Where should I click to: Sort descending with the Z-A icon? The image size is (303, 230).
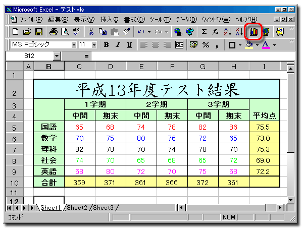(239, 32)
